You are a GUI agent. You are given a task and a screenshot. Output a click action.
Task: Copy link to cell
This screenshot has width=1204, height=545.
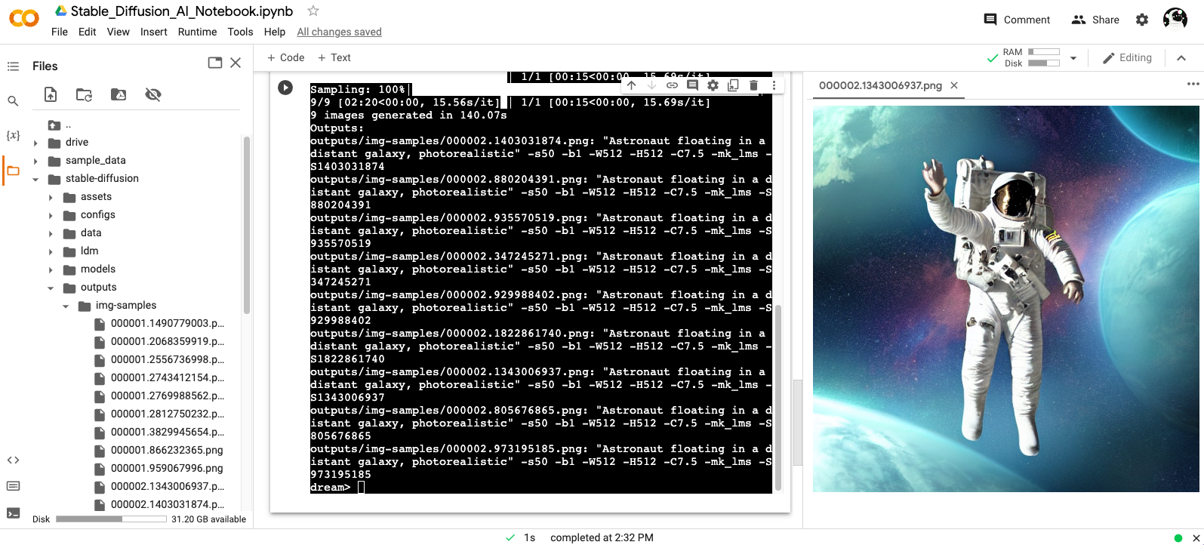point(672,85)
